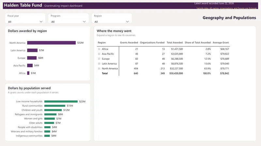Select the Low-income households bar
Image resolution: width=261 pixels, height=146 pixels.
(61, 102)
